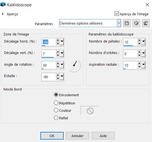Decrease Nombre de pétales with down arrow
The width and height of the screenshot is (152, 142).
pyautogui.click(x=139, y=44)
